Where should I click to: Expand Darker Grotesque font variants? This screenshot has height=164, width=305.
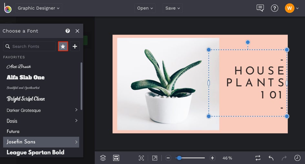(76, 110)
